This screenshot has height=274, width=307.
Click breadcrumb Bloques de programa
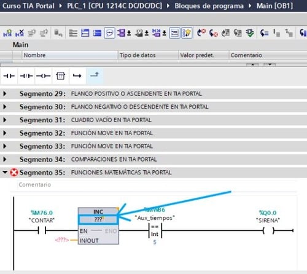point(209,6)
